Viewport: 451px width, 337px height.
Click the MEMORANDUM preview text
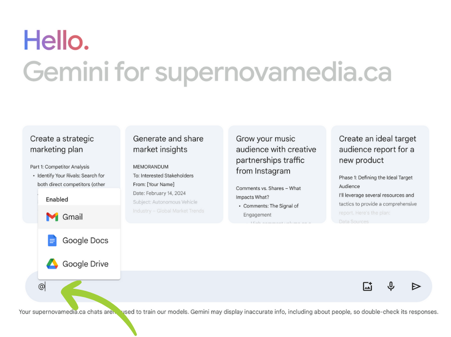151,167
